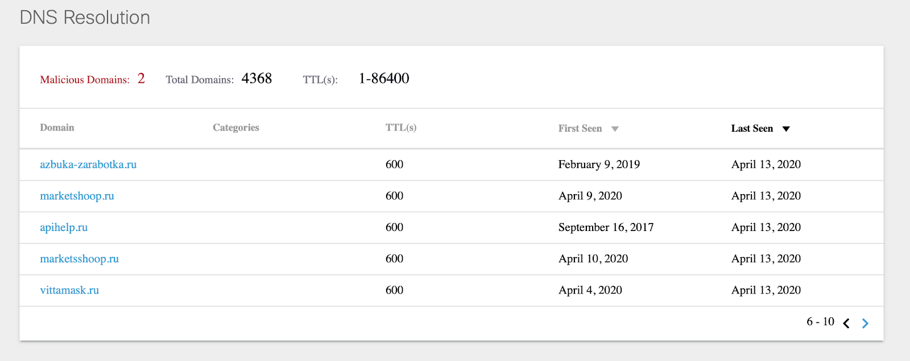910x361 pixels.
Task: Go to previous page of results
Action: coord(846,324)
